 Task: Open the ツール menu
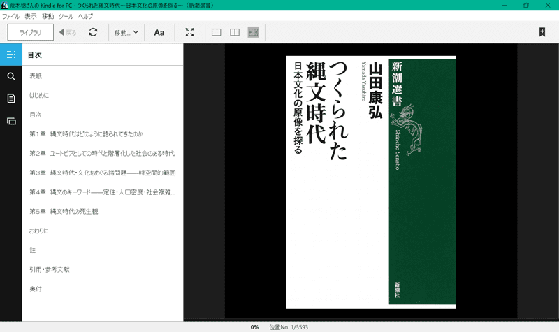pyautogui.click(x=66, y=16)
